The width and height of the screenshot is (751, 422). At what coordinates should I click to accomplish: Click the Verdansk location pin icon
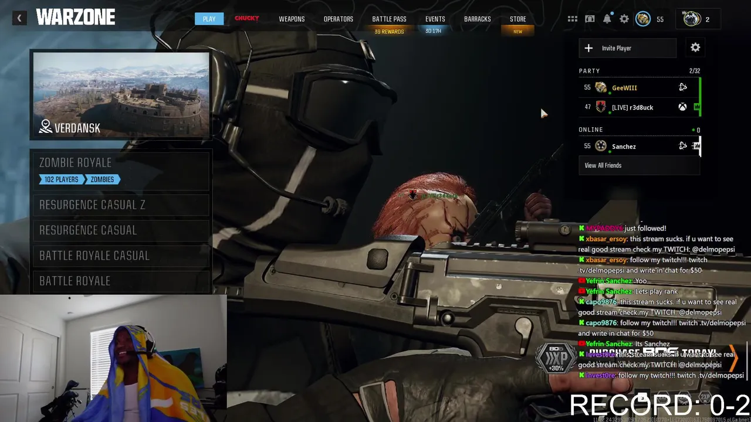point(46,127)
